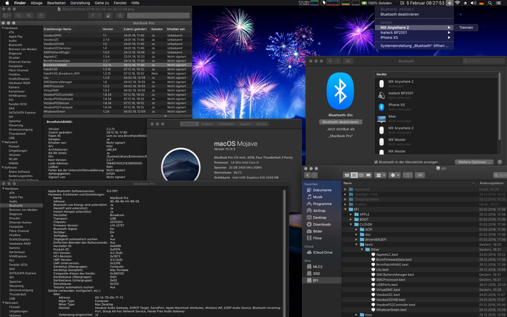Collapse the CLOVER folder in Finder
507x317 pixels.
tap(351, 225)
